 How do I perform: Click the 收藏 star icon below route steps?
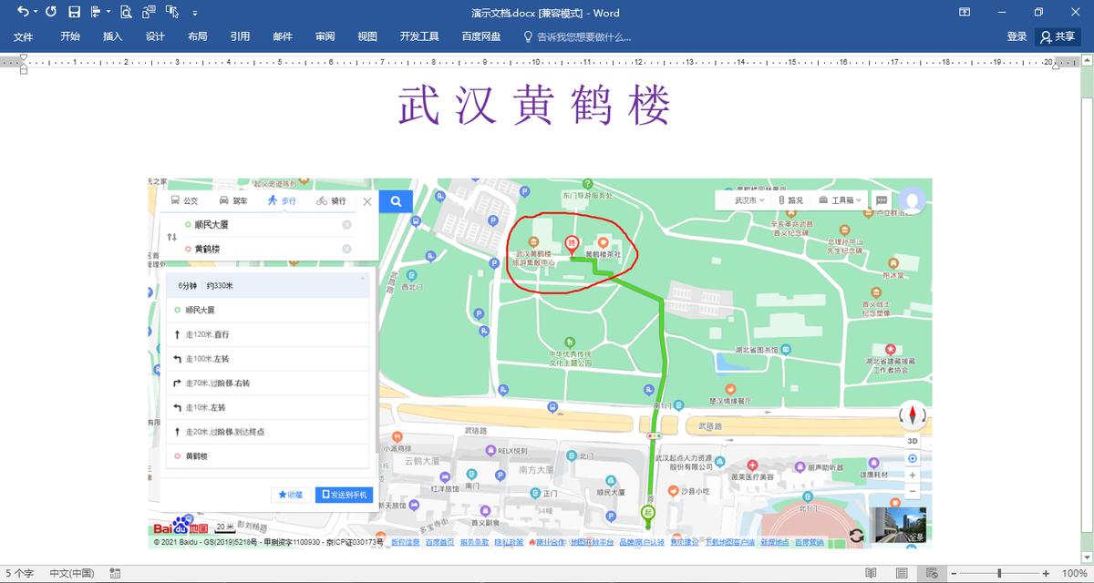290,493
